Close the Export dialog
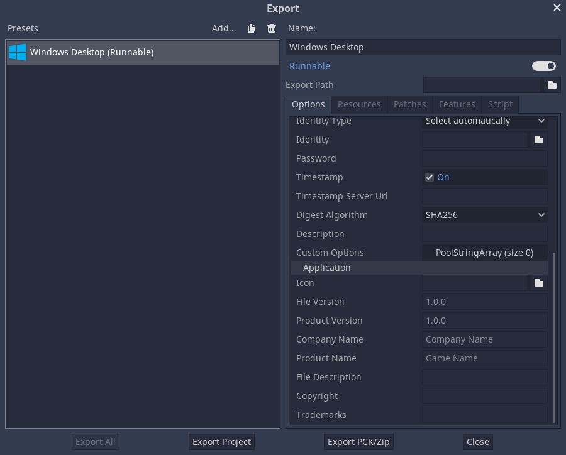 [477, 442]
